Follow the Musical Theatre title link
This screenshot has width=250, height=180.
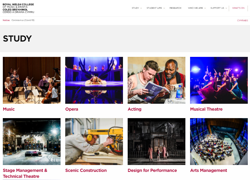[x=206, y=109]
